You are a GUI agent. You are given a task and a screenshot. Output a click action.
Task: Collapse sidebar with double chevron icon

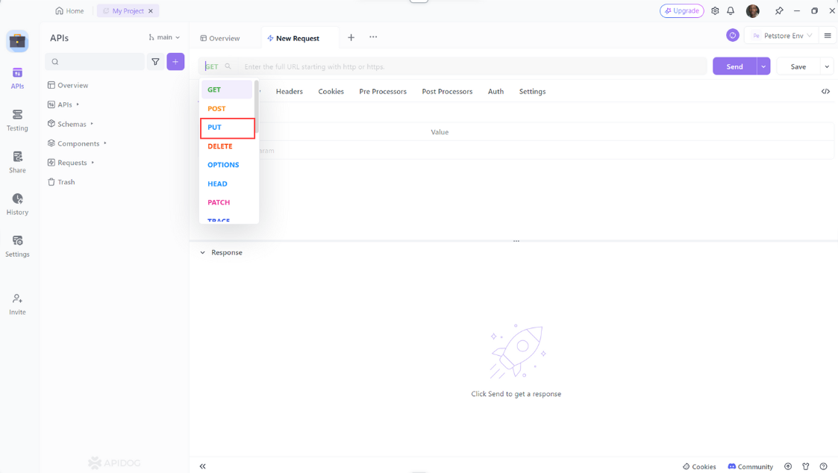[202, 466]
